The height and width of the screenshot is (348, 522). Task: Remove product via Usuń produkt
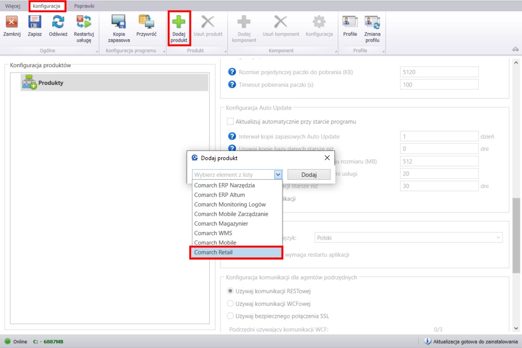208,22
